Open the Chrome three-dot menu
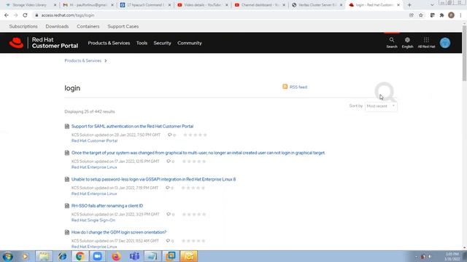467x262 pixels. pyautogui.click(x=460, y=15)
